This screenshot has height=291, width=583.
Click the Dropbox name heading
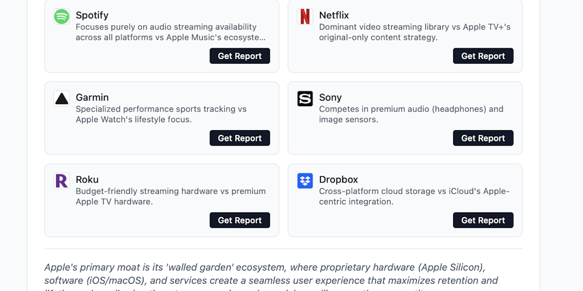point(339,180)
